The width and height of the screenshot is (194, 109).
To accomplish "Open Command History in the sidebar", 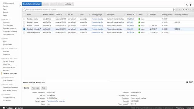I will tap(9, 97).
